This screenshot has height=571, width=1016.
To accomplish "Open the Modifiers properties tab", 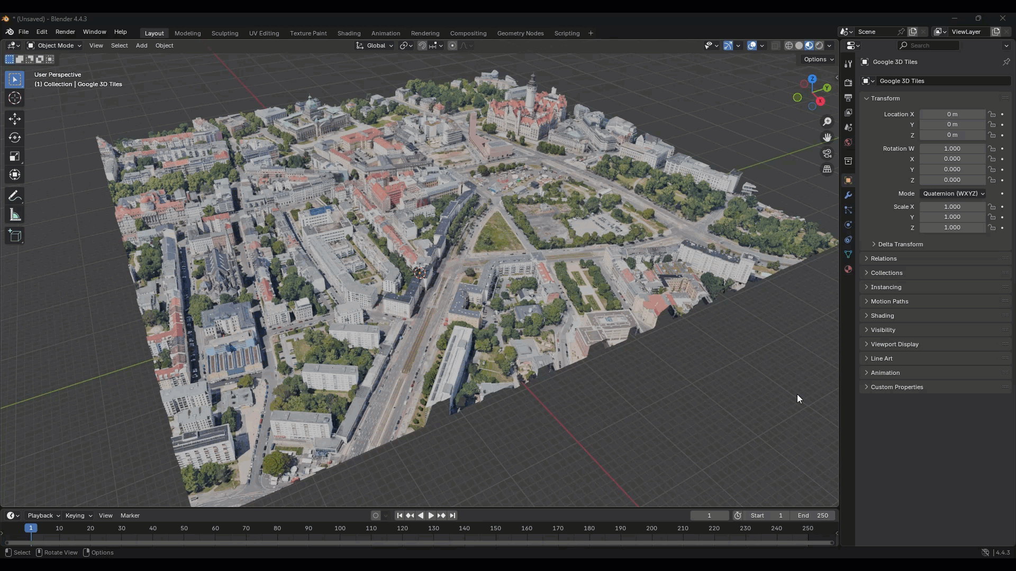I will pyautogui.click(x=848, y=195).
